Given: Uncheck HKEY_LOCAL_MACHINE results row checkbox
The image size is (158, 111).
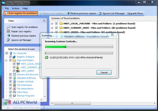Looking at the screenshot, I should (x=56, y=24).
